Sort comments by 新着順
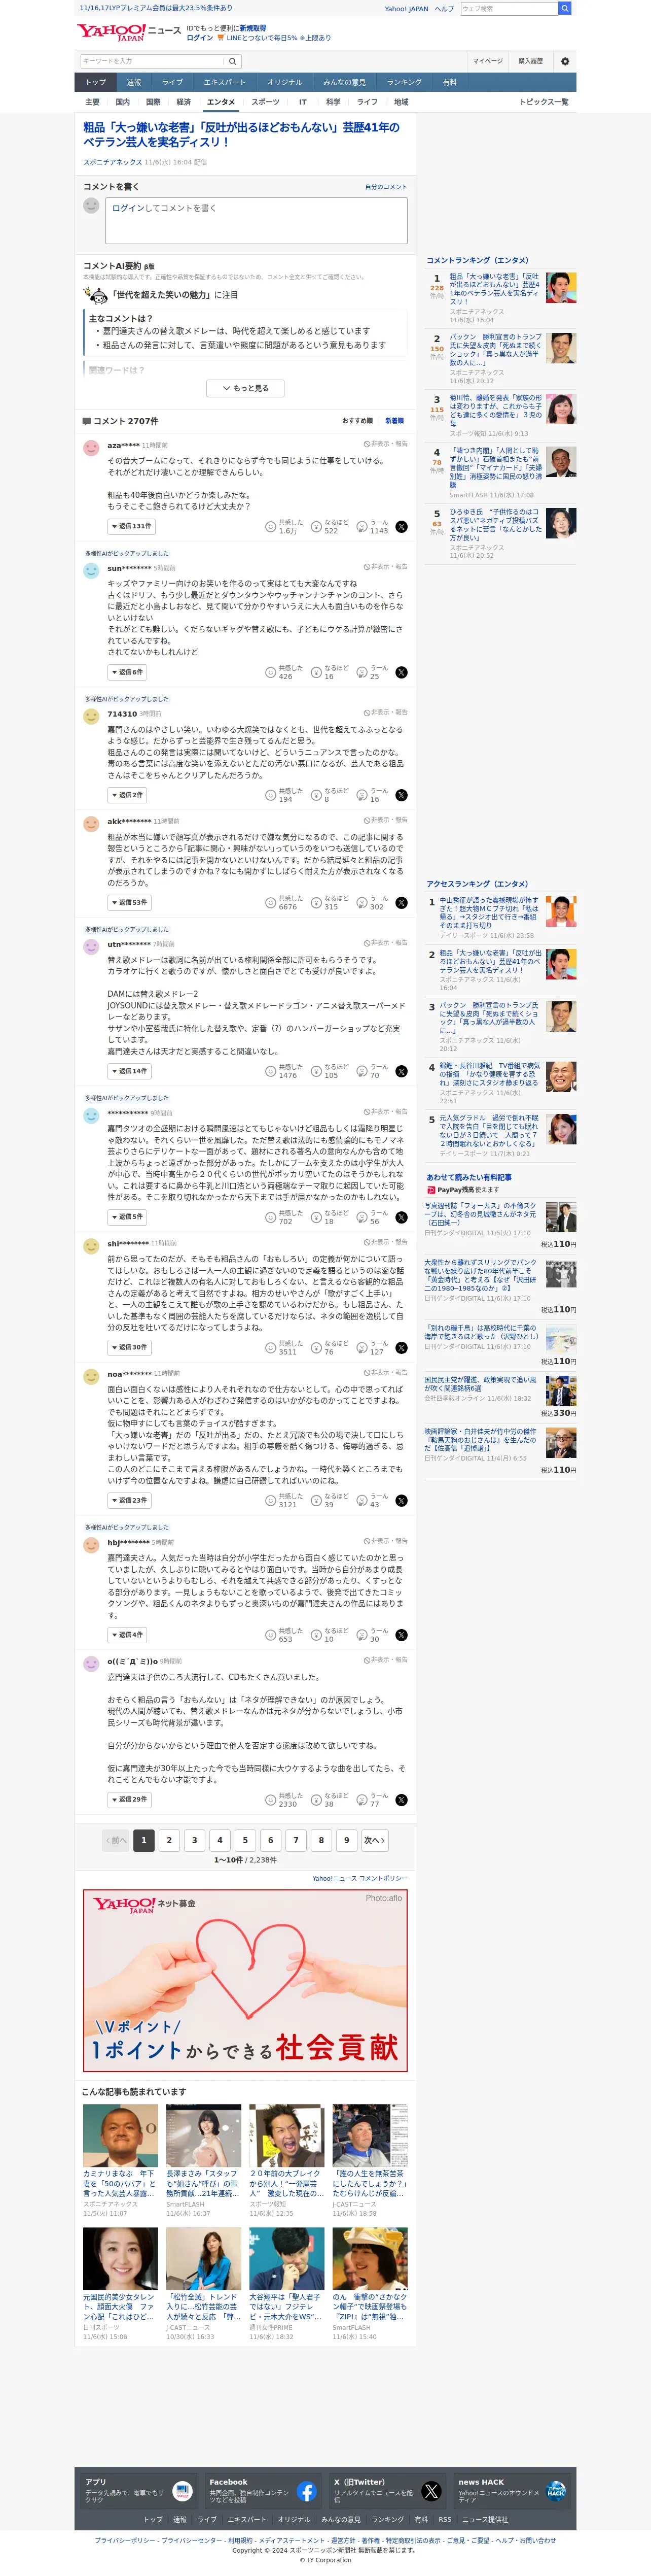 coord(394,421)
